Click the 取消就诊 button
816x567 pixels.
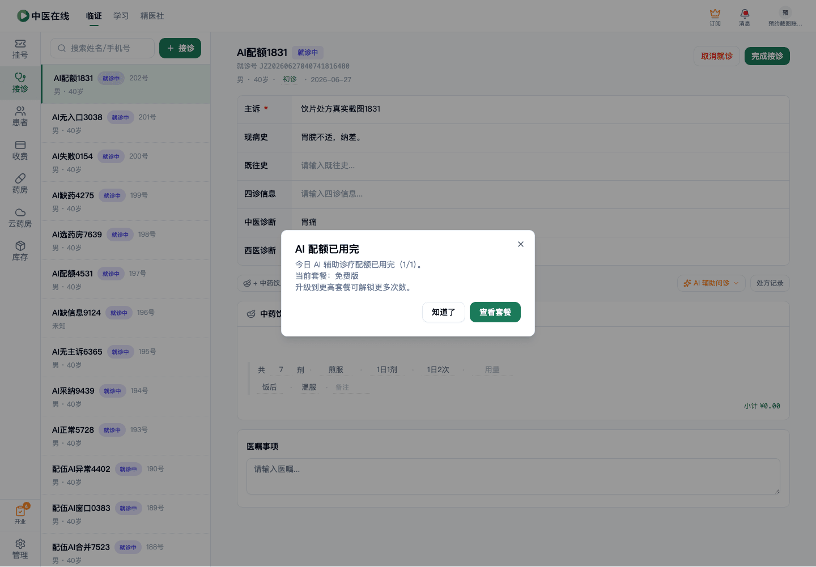click(x=717, y=56)
